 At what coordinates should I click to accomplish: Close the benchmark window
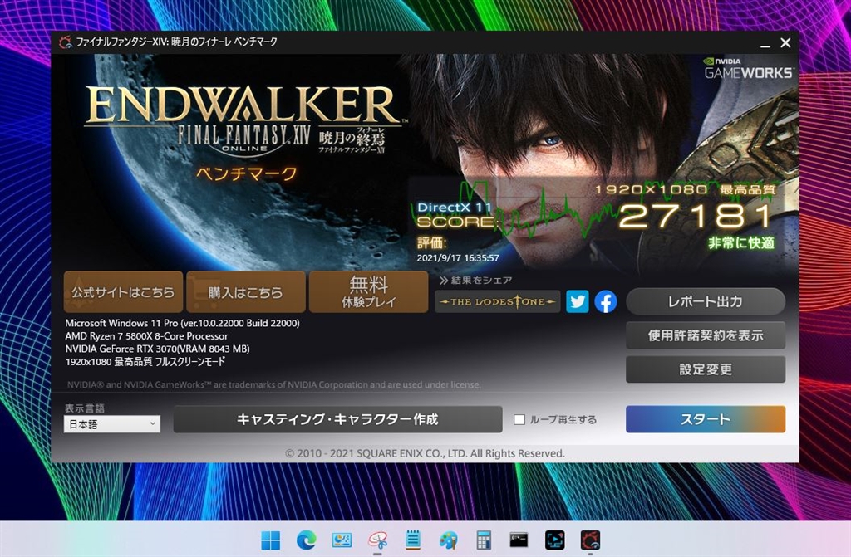(x=785, y=43)
